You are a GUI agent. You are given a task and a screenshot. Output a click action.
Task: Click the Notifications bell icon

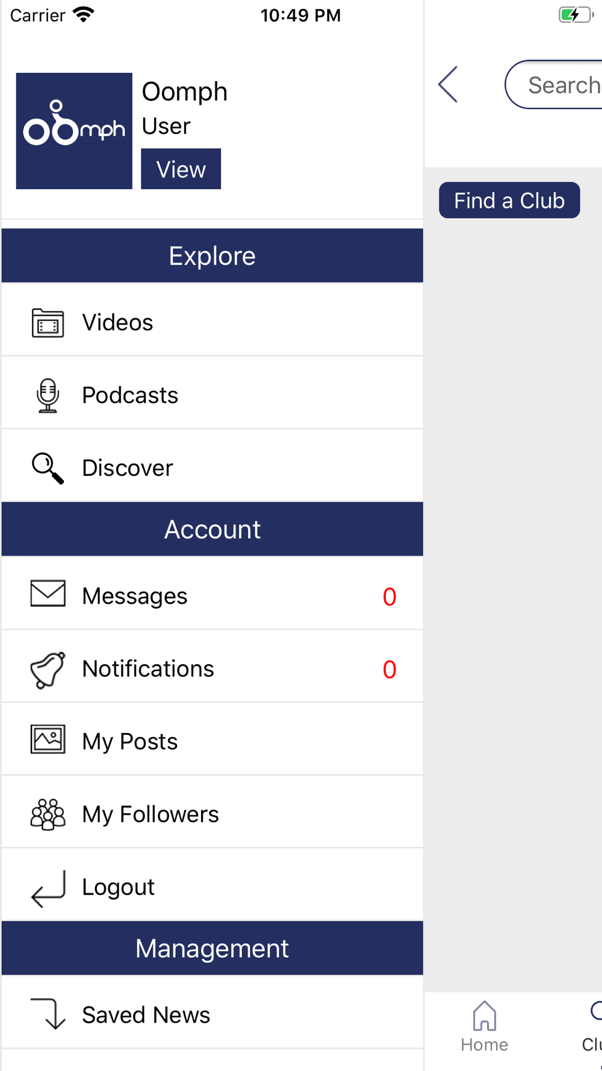[48, 669]
